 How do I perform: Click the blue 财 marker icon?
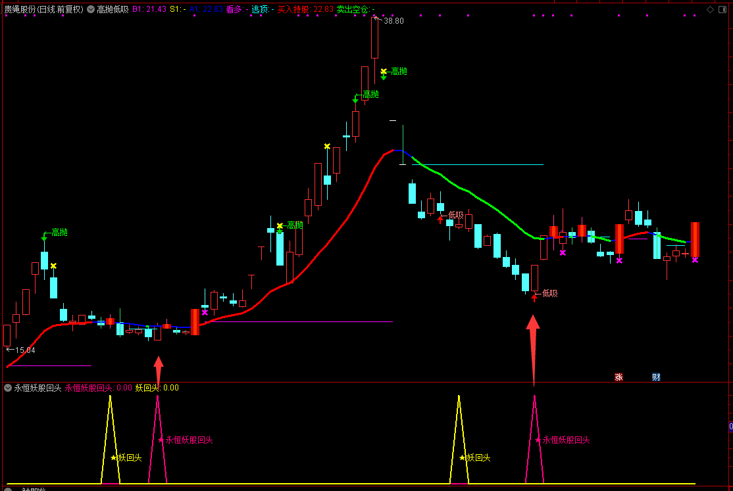[x=656, y=377]
